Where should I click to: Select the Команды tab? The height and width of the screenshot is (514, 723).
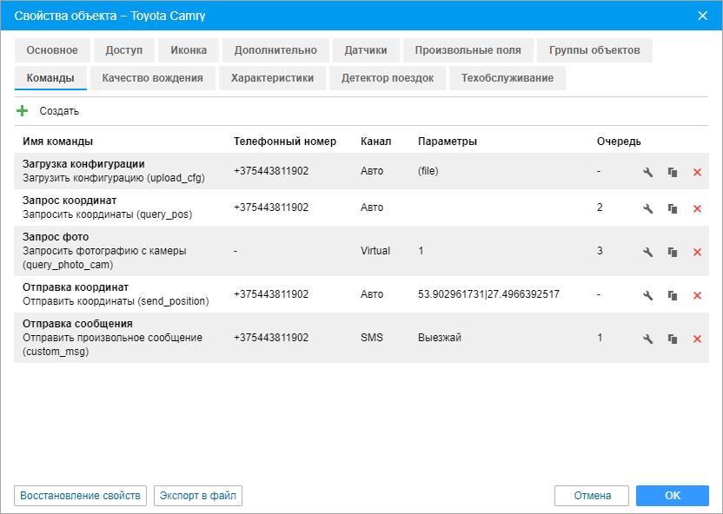(50, 78)
